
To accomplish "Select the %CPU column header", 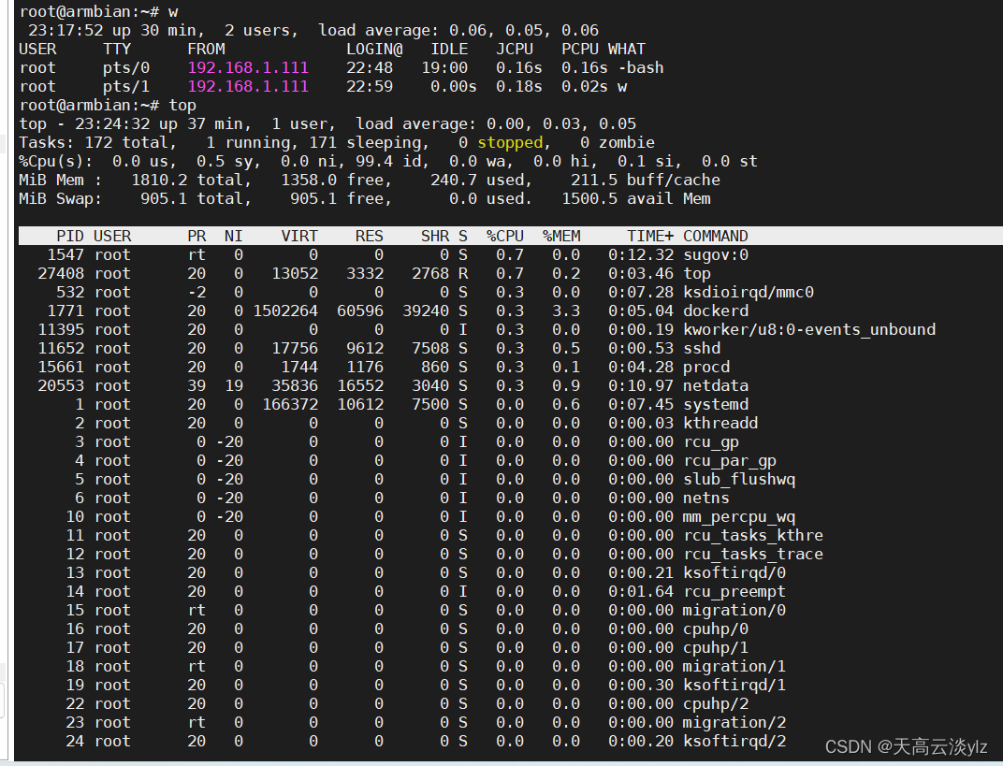I will click(x=504, y=236).
